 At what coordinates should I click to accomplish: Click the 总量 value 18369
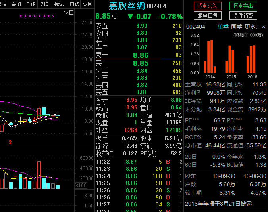click(x=174, y=122)
